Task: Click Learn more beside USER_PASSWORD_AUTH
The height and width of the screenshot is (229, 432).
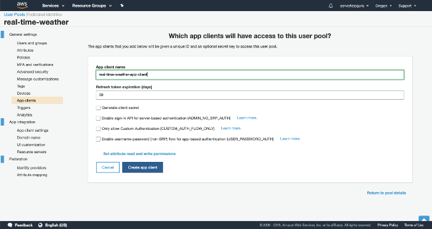Action: (x=291, y=139)
